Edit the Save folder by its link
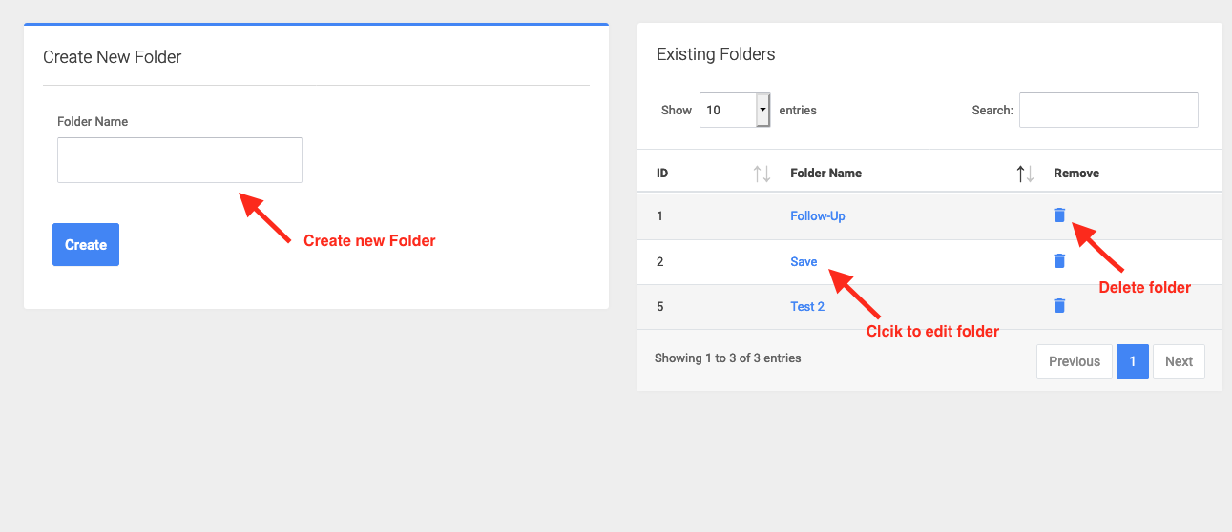This screenshot has width=1232, height=532. click(x=804, y=261)
